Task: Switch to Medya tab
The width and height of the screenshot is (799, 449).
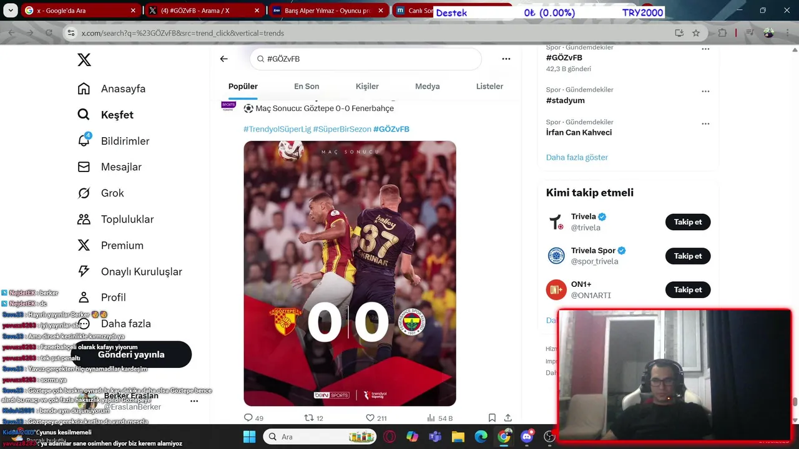Action: (428, 86)
